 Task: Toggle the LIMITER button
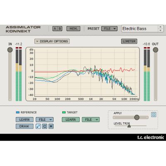point(129,41)
